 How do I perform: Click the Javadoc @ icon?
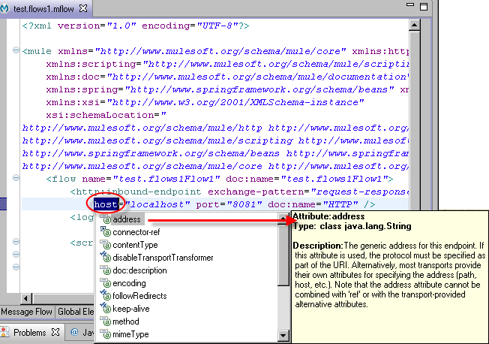[74, 332]
